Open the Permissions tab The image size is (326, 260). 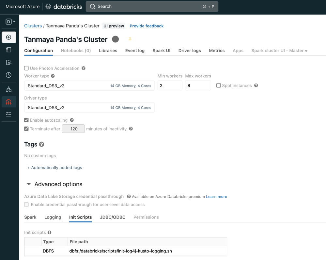pyautogui.click(x=146, y=217)
